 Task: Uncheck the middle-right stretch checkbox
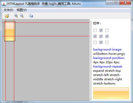[107, 36]
